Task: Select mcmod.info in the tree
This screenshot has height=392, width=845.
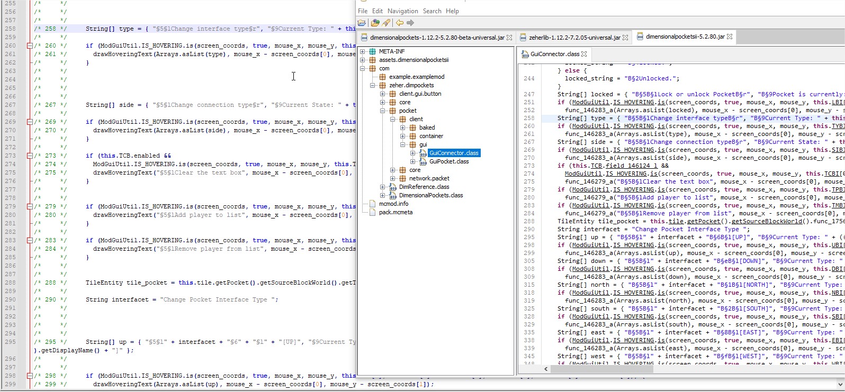Action: [x=393, y=204]
